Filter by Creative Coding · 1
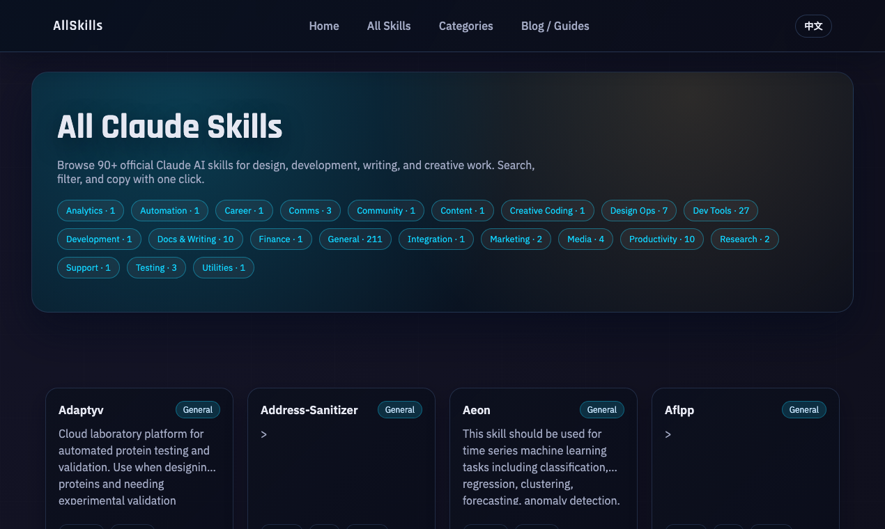 548,211
